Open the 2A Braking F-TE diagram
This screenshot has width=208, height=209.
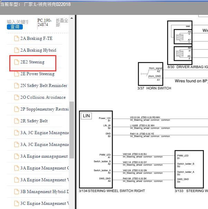point(36,38)
